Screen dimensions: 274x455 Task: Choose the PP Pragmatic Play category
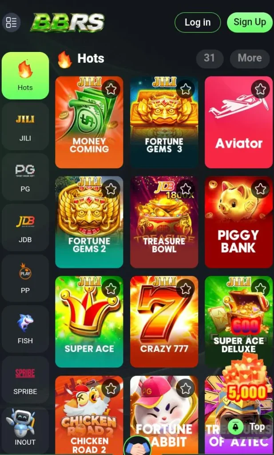(25, 278)
